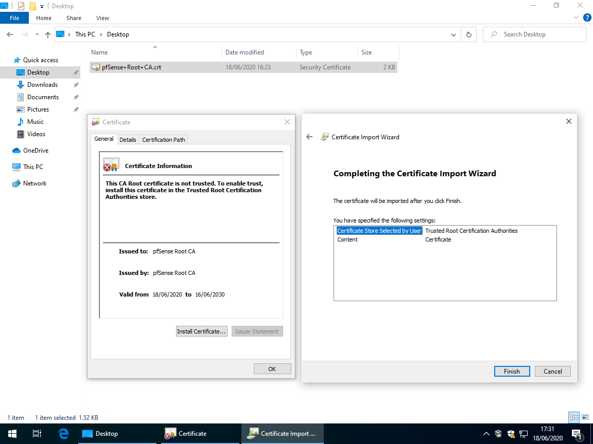The image size is (593, 444).
Task: Open the View ribbon tab
Action: (x=102, y=18)
